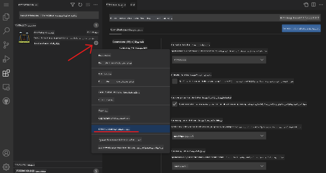Open the hamburger application menu

[x=6, y=5]
